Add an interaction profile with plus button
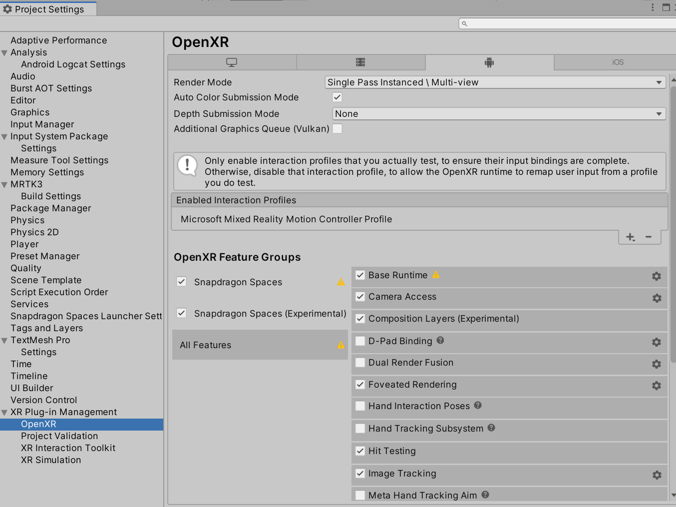The width and height of the screenshot is (676, 507). coord(631,237)
